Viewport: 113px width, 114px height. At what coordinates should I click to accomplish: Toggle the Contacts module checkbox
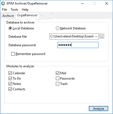(x=10, y=89)
